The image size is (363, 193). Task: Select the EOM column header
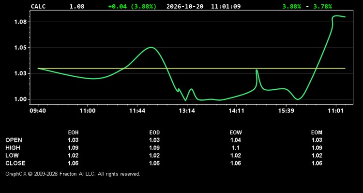[317, 133]
